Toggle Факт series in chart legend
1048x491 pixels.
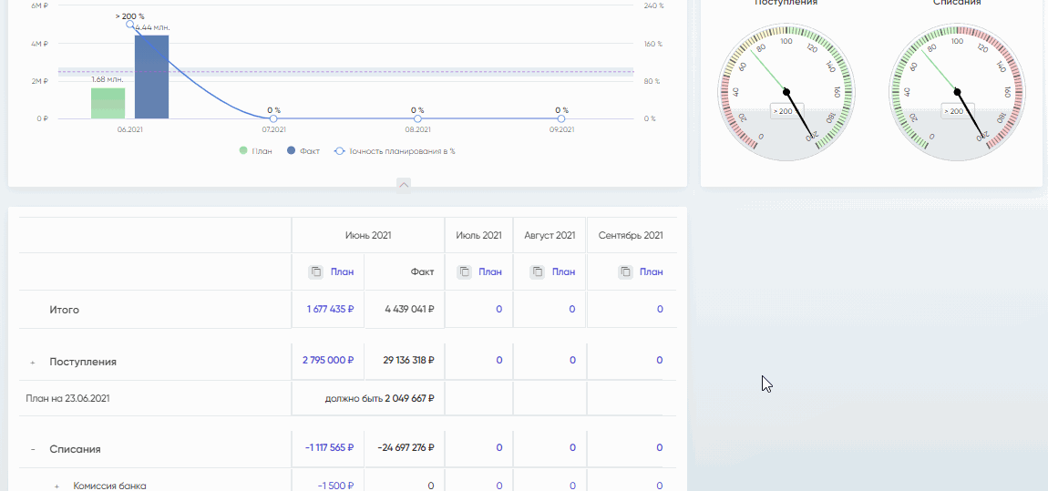click(303, 151)
